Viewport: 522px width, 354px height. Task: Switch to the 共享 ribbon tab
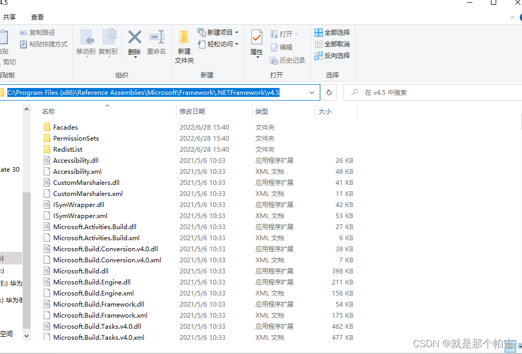click(x=9, y=16)
